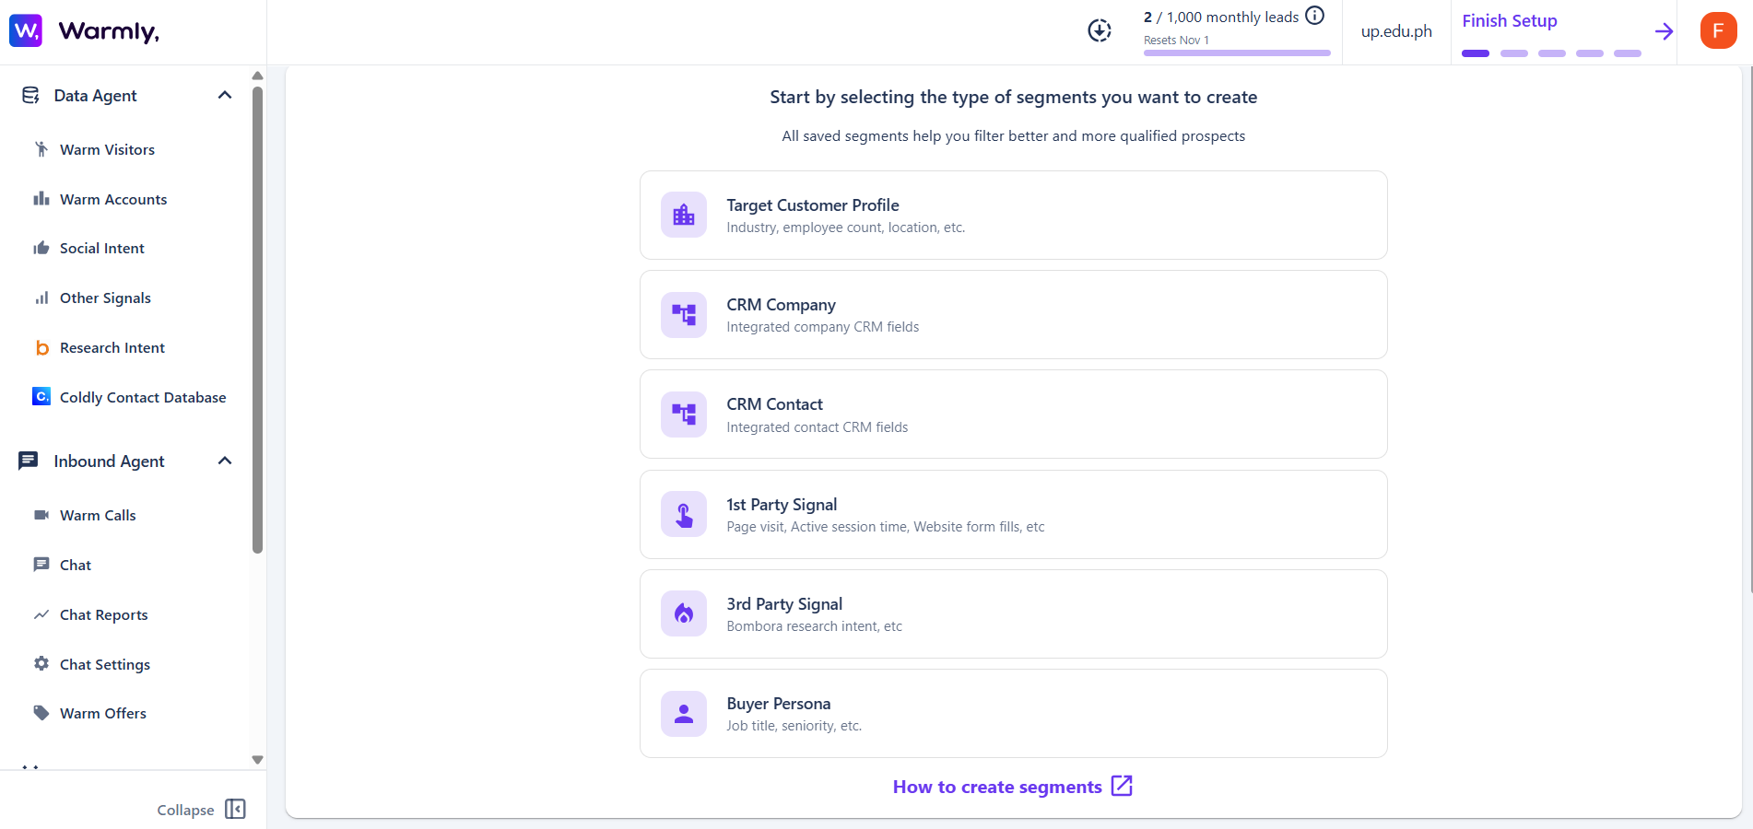Click the monthly leads info tooltip icon
Image resolution: width=1753 pixels, height=829 pixels.
[x=1312, y=16]
